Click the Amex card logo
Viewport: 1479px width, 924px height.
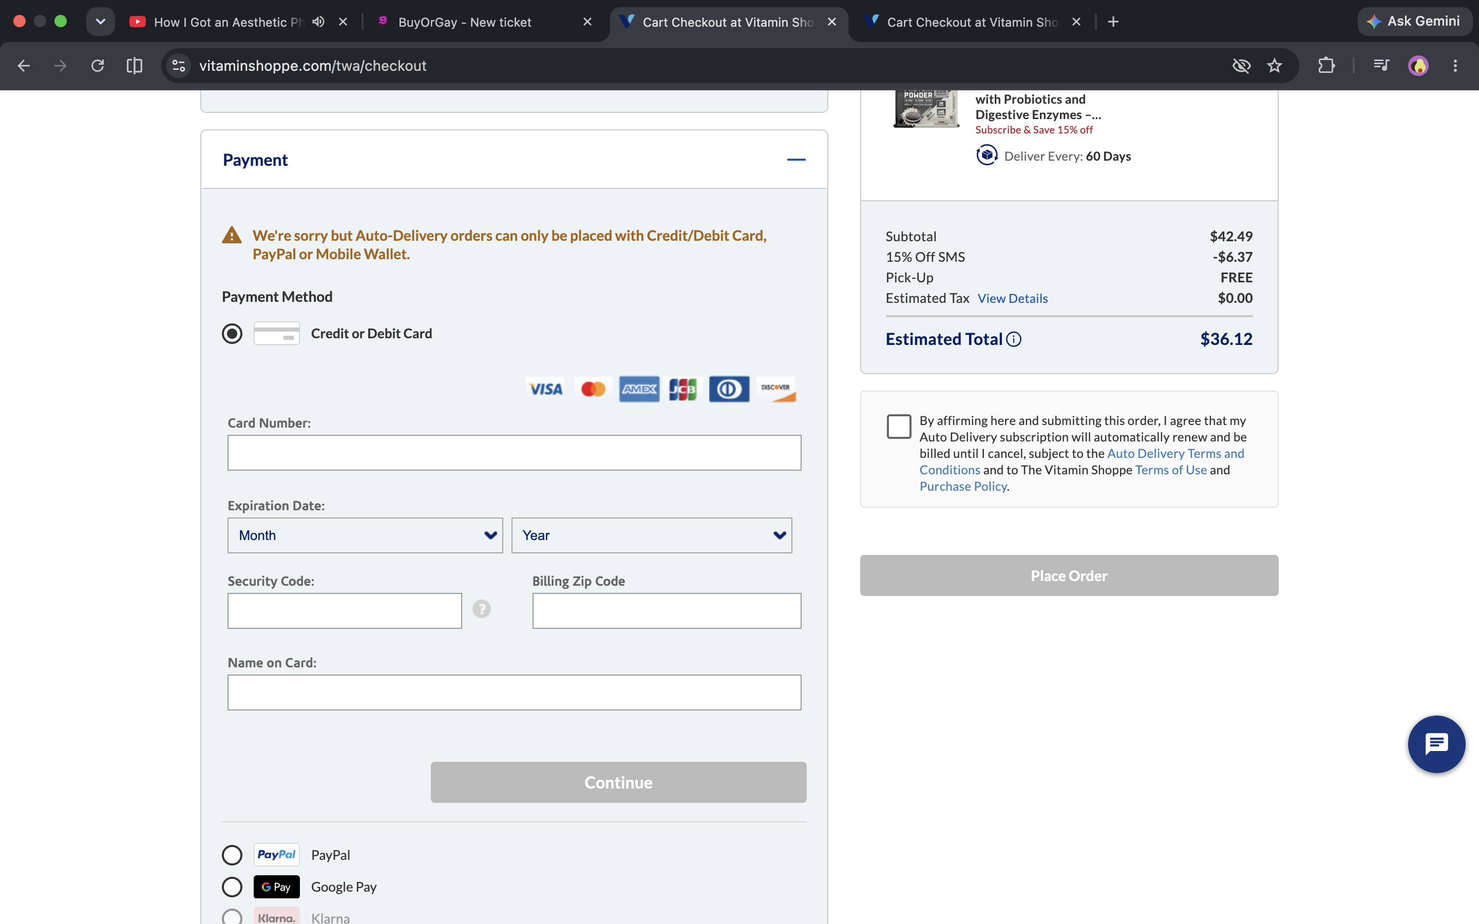click(x=639, y=389)
